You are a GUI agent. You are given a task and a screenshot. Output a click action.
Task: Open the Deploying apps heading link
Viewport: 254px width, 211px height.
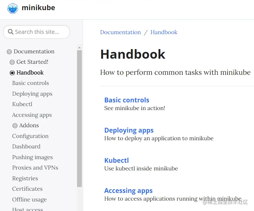[x=129, y=130]
